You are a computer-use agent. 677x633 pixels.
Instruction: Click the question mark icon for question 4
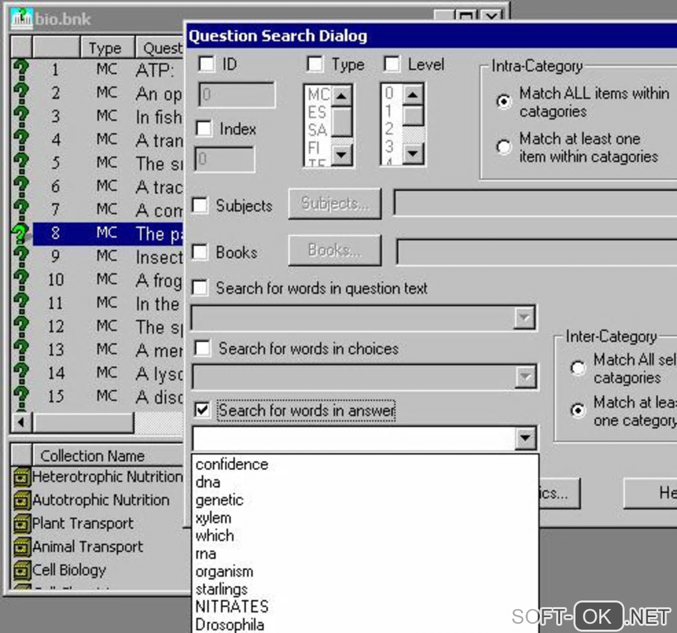(21, 139)
